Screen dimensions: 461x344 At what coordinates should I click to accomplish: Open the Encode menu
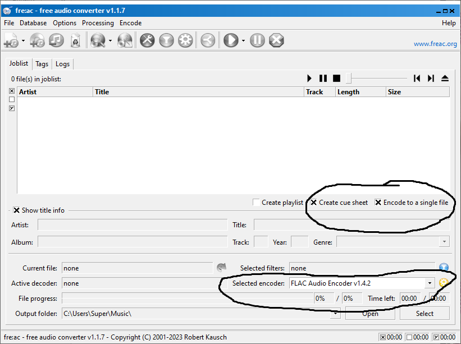[130, 23]
